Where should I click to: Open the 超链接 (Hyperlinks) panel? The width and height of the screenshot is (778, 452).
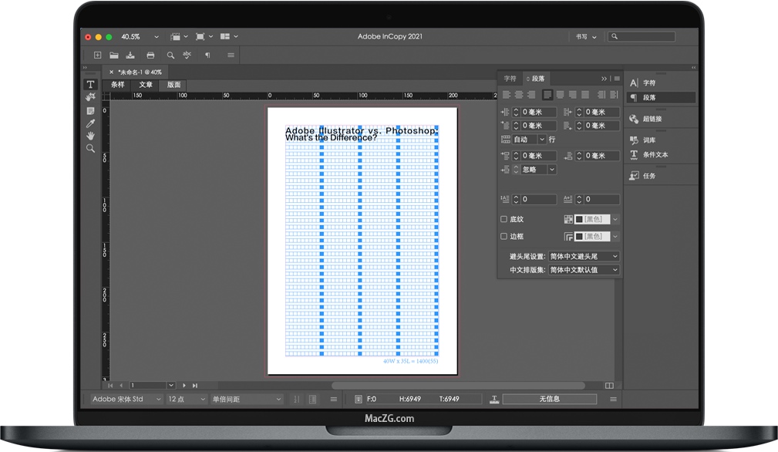pos(652,119)
